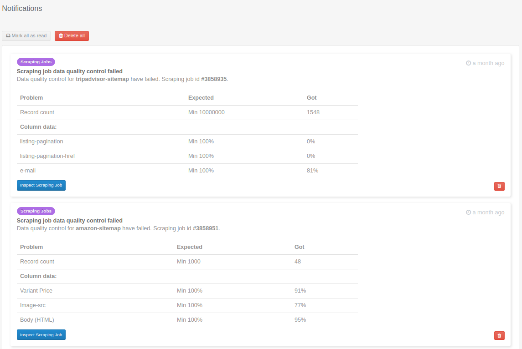Click Inspect Scraping Job for tripadvisor-sitemap
The height and width of the screenshot is (349, 522).
[x=41, y=185]
